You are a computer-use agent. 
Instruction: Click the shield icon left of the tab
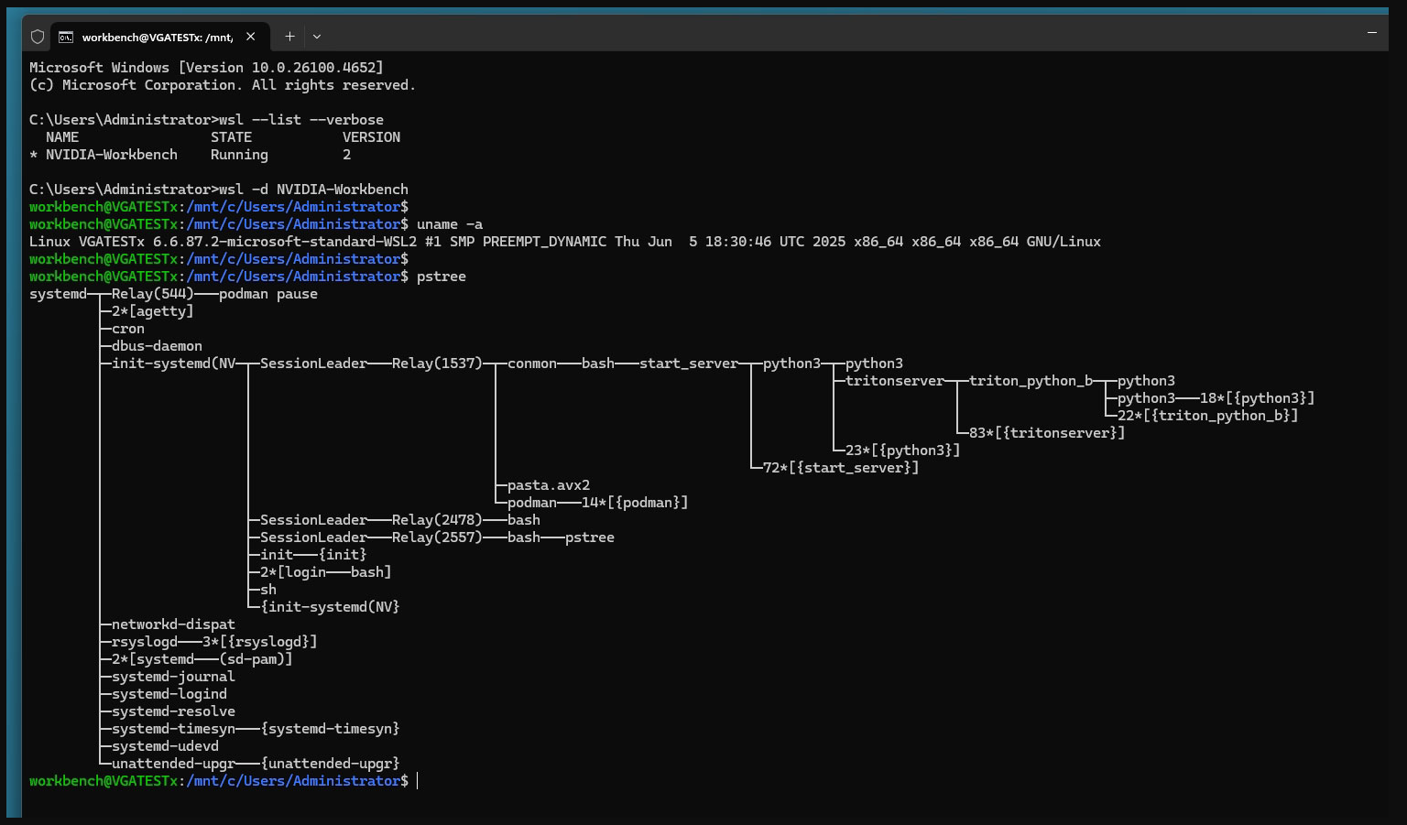tap(38, 37)
